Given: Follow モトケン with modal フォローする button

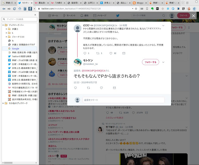Looking at the screenshot, I should tap(150, 62).
